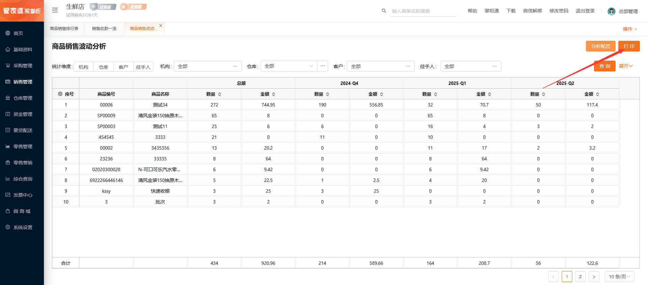Screen dimensions: 648x285
Task: Click the user avatar icon
Action: tap(611, 11)
